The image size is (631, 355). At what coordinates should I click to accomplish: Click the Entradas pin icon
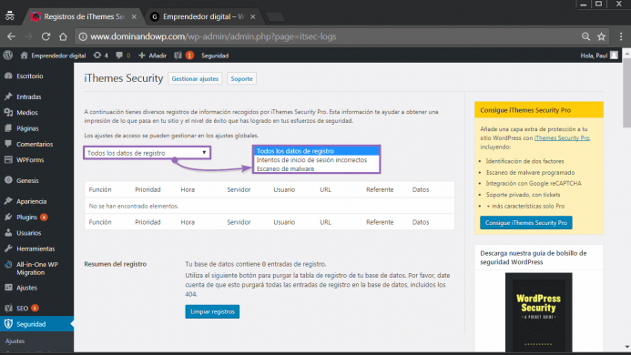(8, 96)
